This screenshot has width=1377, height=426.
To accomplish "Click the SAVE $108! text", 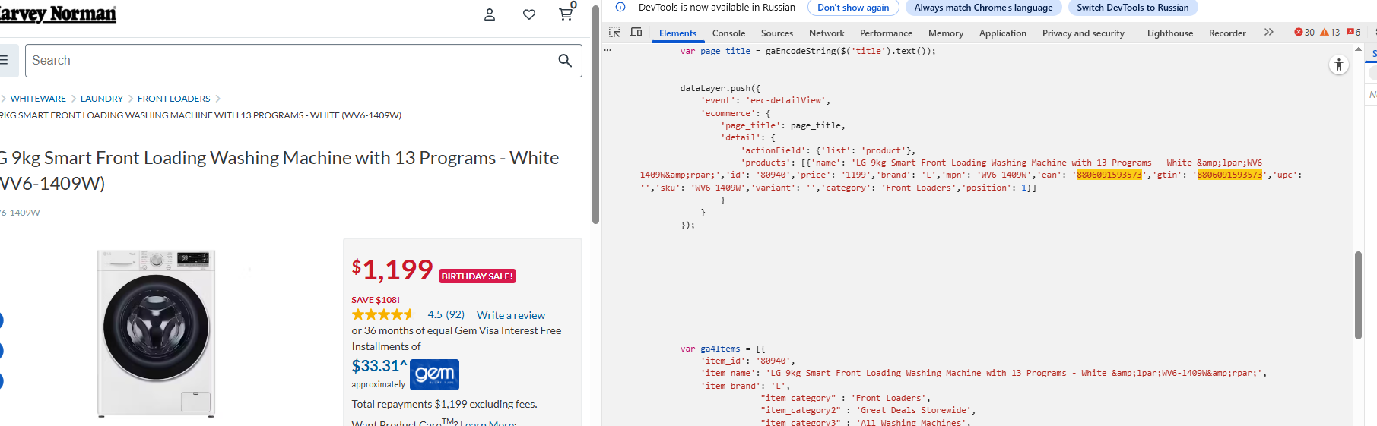I will (x=376, y=300).
